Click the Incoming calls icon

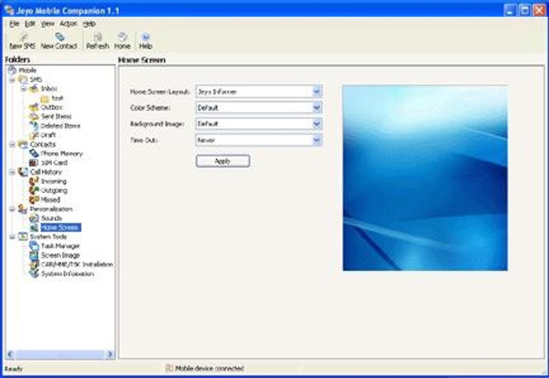[x=34, y=181]
